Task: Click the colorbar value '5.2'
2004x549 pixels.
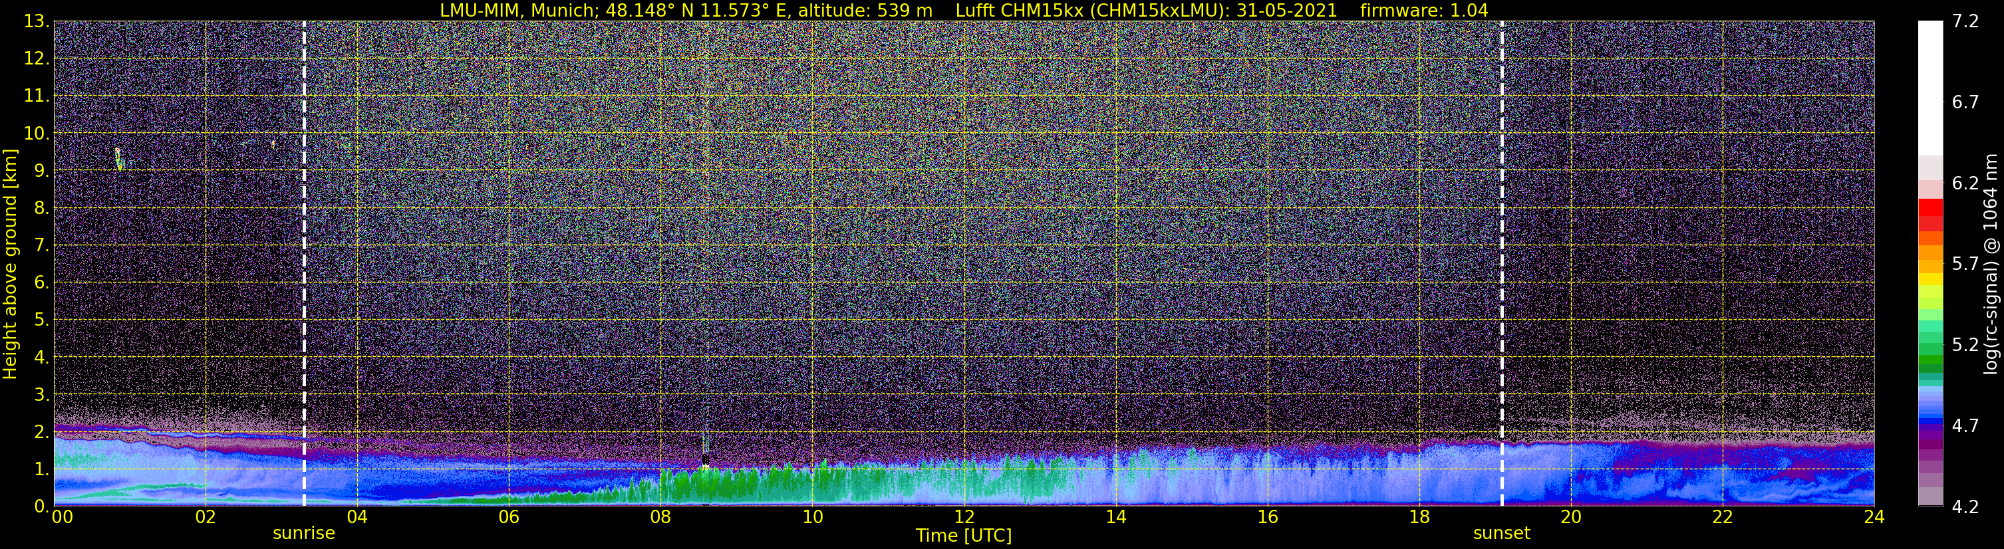Action: pyautogui.click(x=1965, y=345)
